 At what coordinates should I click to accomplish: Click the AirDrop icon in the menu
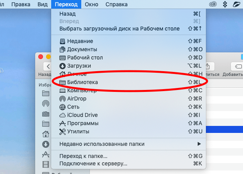(63, 99)
